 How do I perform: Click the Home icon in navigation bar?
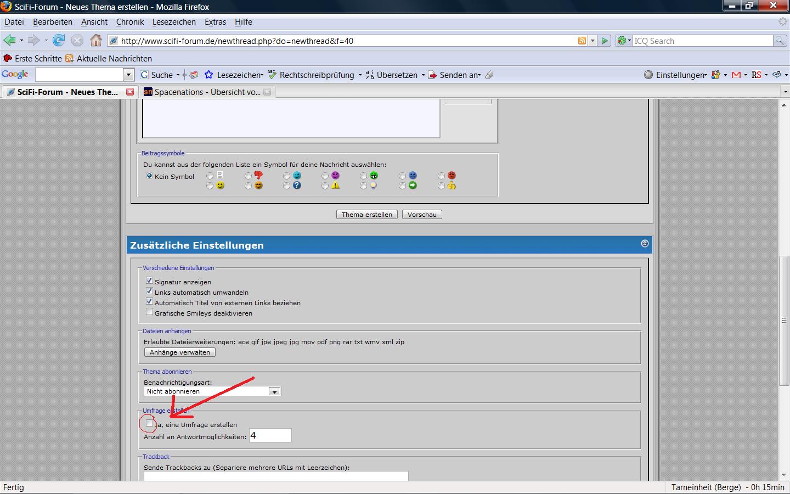click(x=96, y=40)
